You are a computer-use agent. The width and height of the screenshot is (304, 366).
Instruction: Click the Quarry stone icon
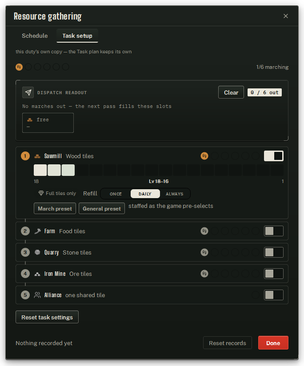[37, 252]
